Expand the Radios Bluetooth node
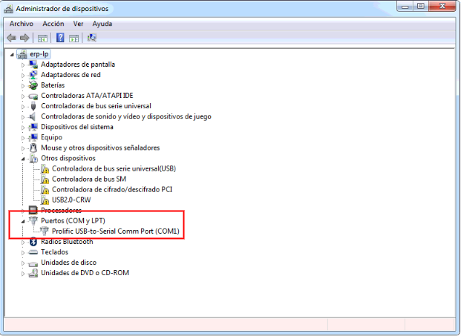This screenshot has height=336, width=461. (x=23, y=243)
